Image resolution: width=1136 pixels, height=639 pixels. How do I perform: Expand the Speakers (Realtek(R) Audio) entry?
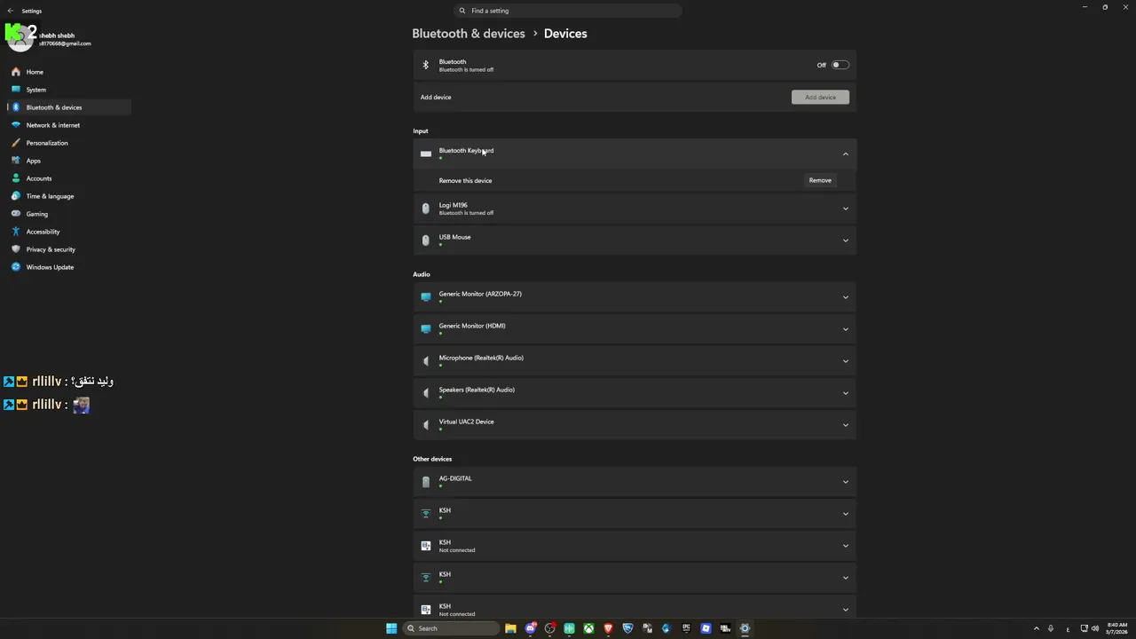coord(845,393)
